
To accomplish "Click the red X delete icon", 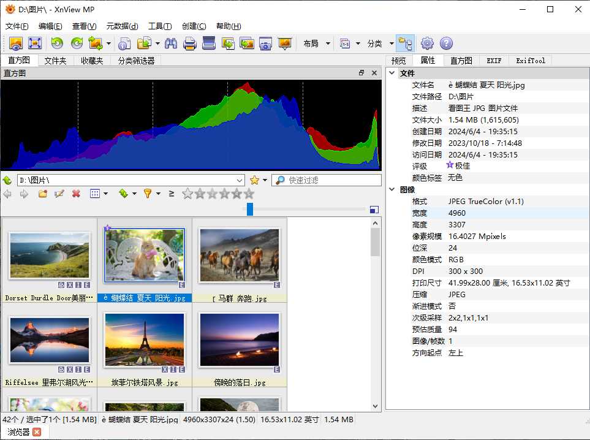I will click(76, 194).
